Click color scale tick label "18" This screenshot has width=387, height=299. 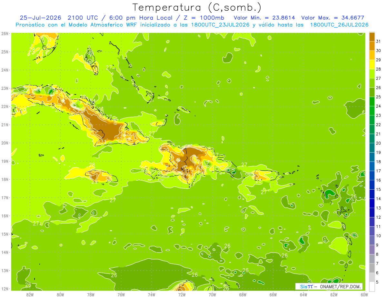tap(378, 162)
